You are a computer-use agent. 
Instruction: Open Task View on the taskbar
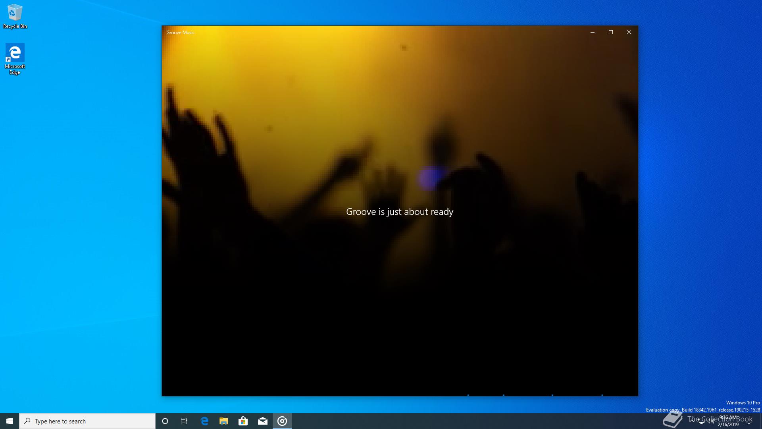point(184,421)
